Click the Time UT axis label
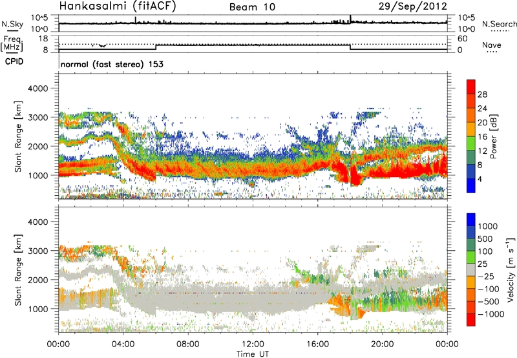The height and width of the screenshot is (358, 517). [253, 353]
